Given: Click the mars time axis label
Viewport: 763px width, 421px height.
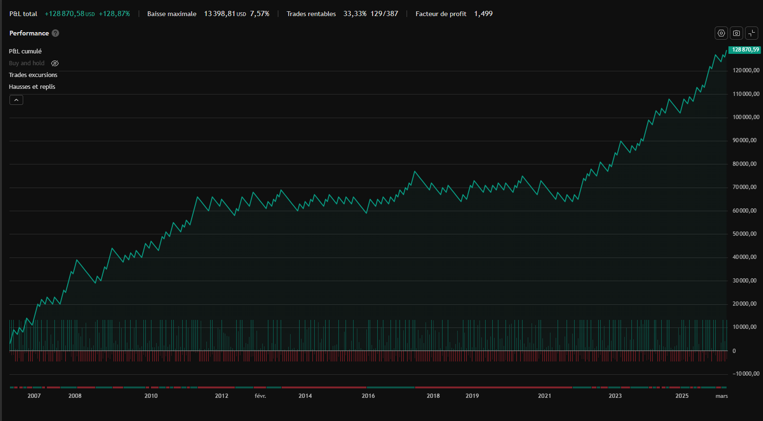Looking at the screenshot, I should tap(721, 396).
